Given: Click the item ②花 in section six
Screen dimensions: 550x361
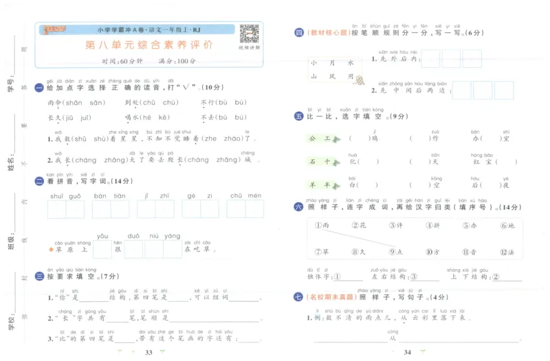Looking at the screenshot, I should (x=359, y=225).
